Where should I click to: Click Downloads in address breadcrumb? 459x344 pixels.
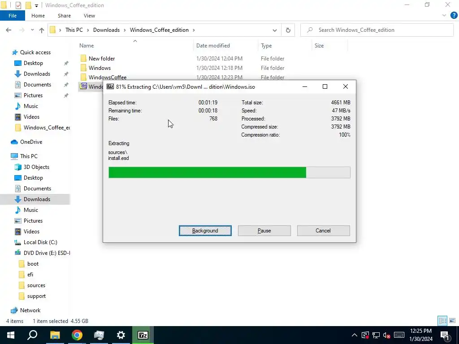click(106, 30)
